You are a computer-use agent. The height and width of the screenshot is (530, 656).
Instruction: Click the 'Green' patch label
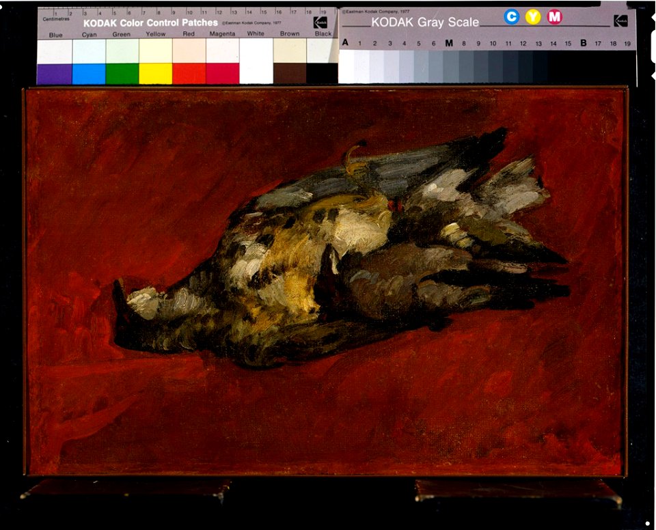click(122, 34)
